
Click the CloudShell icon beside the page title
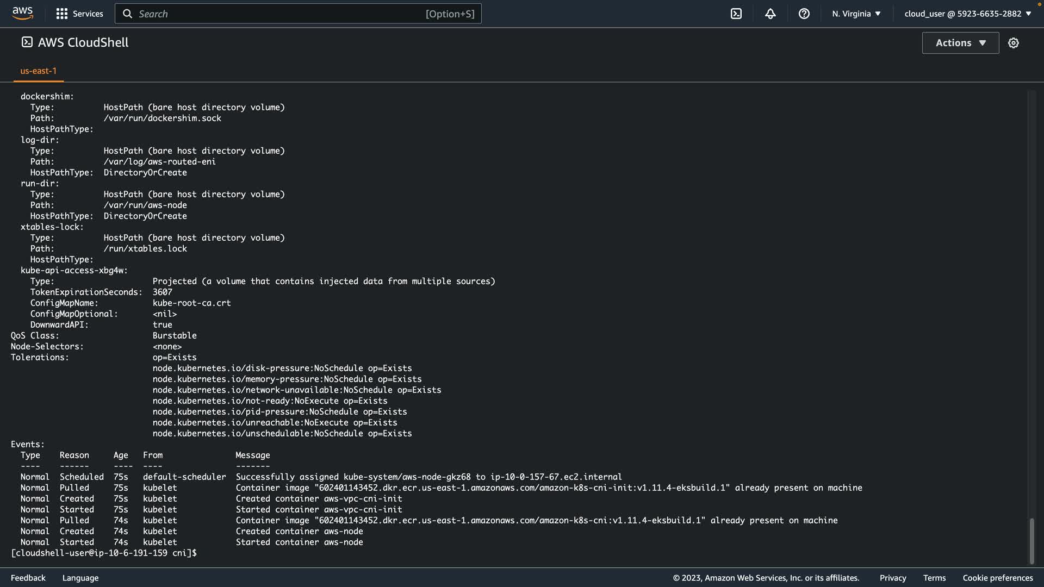(x=27, y=42)
